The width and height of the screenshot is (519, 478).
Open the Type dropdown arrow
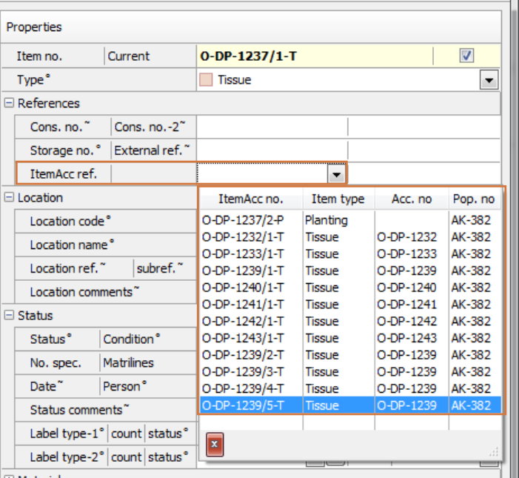coord(489,80)
